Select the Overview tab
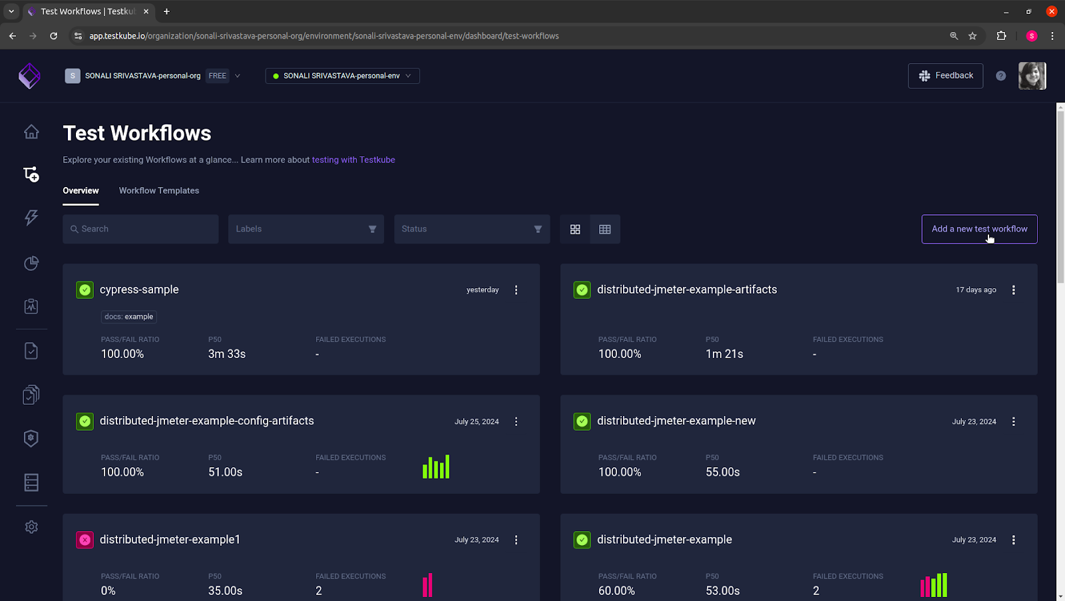Viewport: 1065px width, 601px height. (81, 190)
